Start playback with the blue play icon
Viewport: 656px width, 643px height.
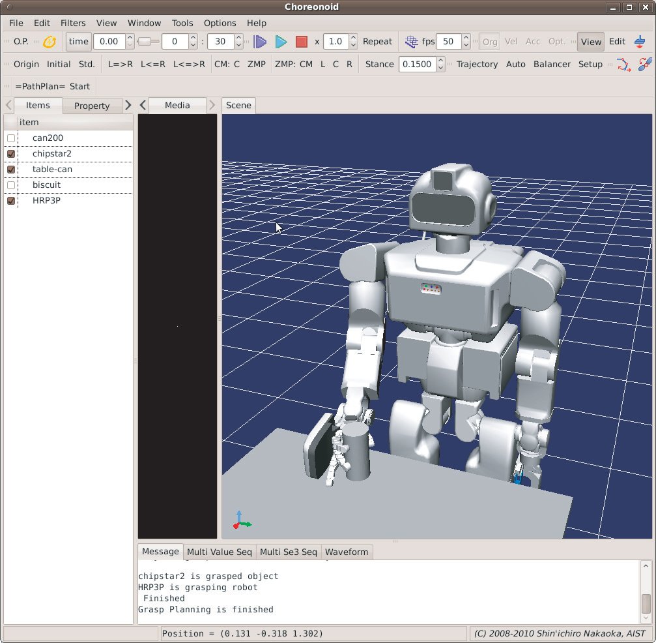[x=281, y=42]
